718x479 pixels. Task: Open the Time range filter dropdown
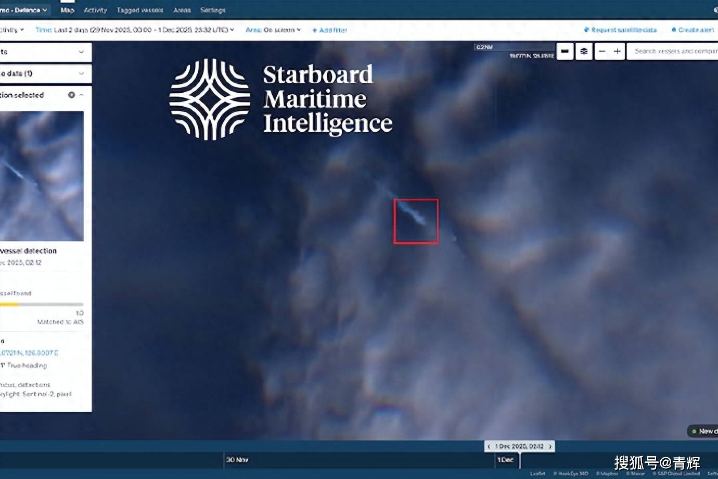(134, 30)
